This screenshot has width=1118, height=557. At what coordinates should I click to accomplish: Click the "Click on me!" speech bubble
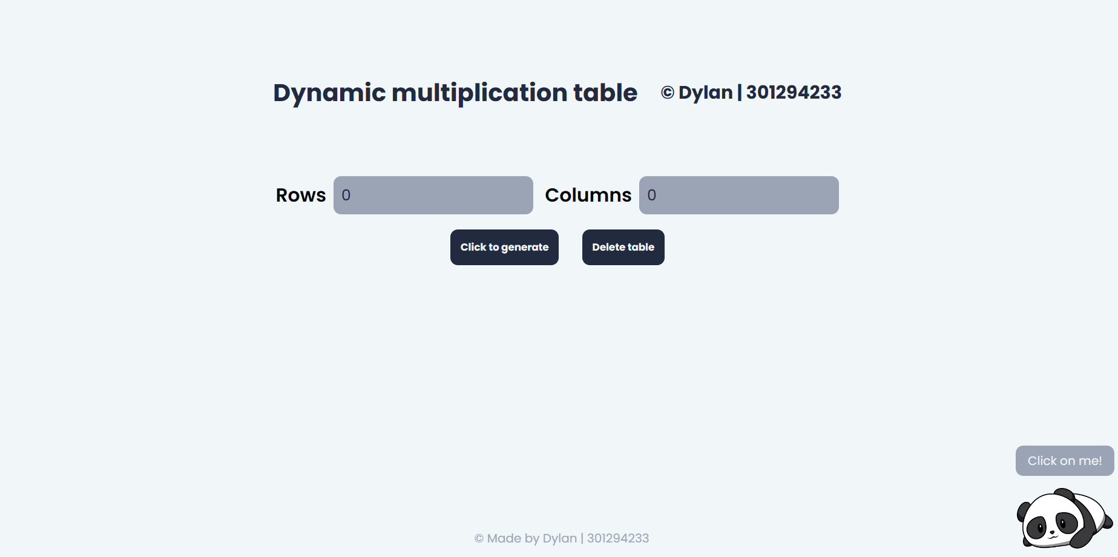pos(1064,461)
